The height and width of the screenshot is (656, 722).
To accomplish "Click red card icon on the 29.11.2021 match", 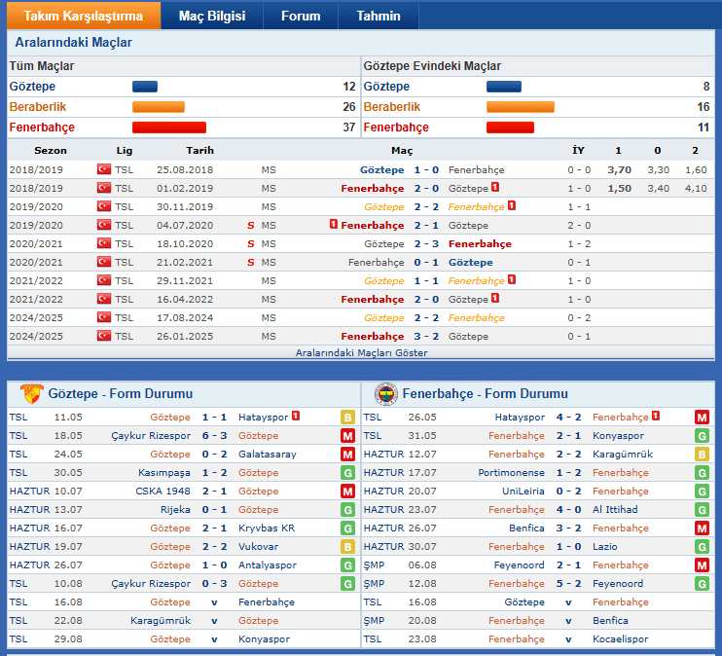I will click(512, 279).
